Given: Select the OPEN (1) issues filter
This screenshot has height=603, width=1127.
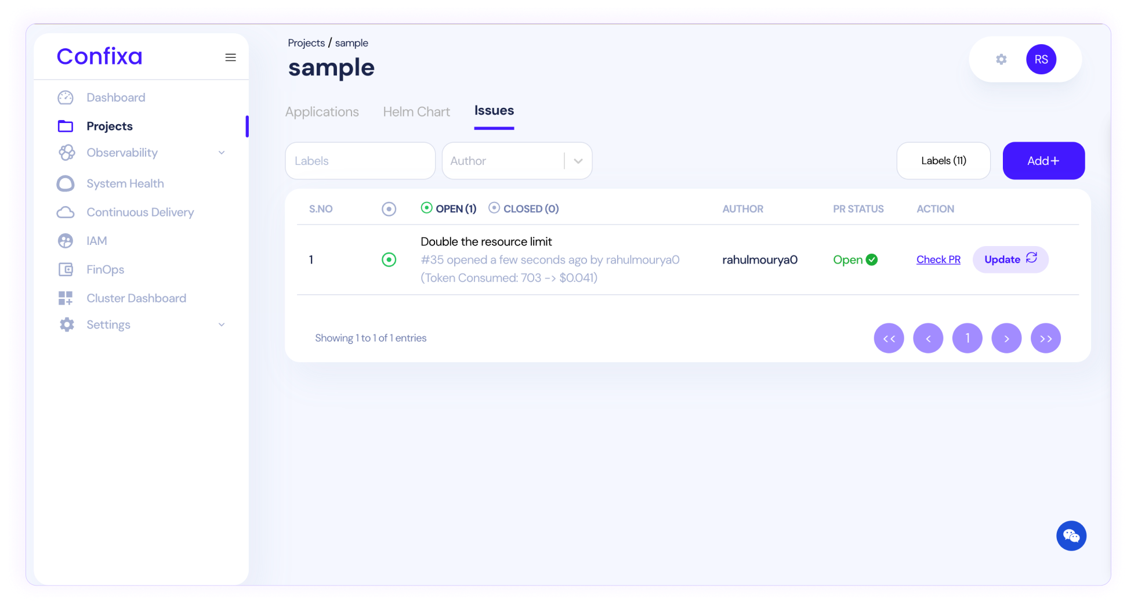Looking at the screenshot, I should pyautogui.click(x=449, y=208).
